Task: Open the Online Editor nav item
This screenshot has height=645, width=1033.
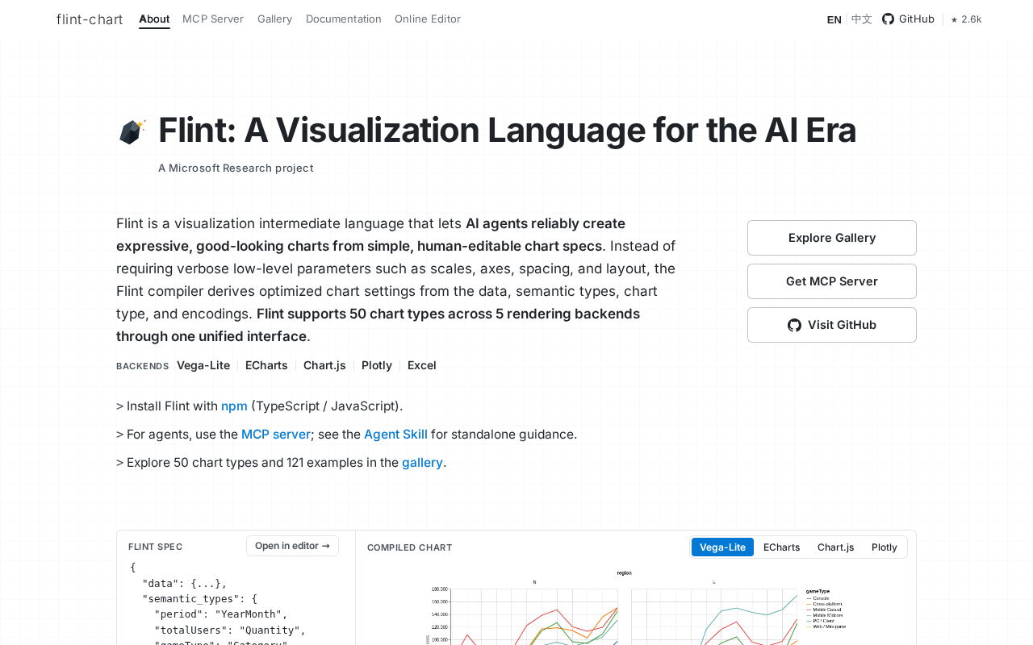Action: pyautogui.click(x=428, y=19)
